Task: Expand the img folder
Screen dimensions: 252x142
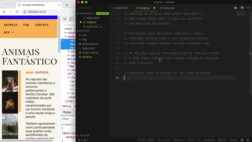Action: [84, 39]
